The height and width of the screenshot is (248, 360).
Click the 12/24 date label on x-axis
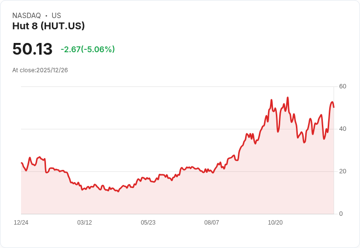pos(21,223)
